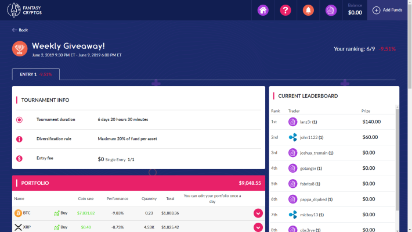Click the 6 days 20 hours 30 minutes value
Image resolution: width=412 pixels, height=232 pixels.
coord(122,120)
